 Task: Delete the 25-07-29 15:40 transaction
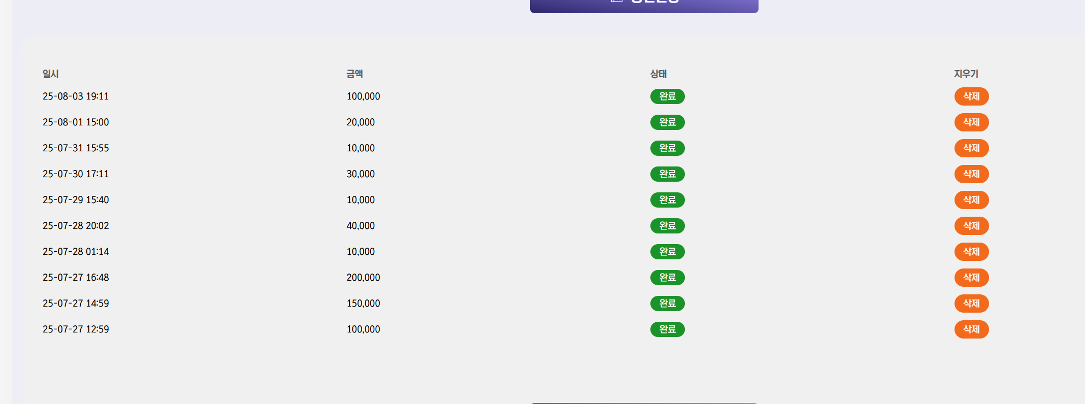[x=971, y=200]
